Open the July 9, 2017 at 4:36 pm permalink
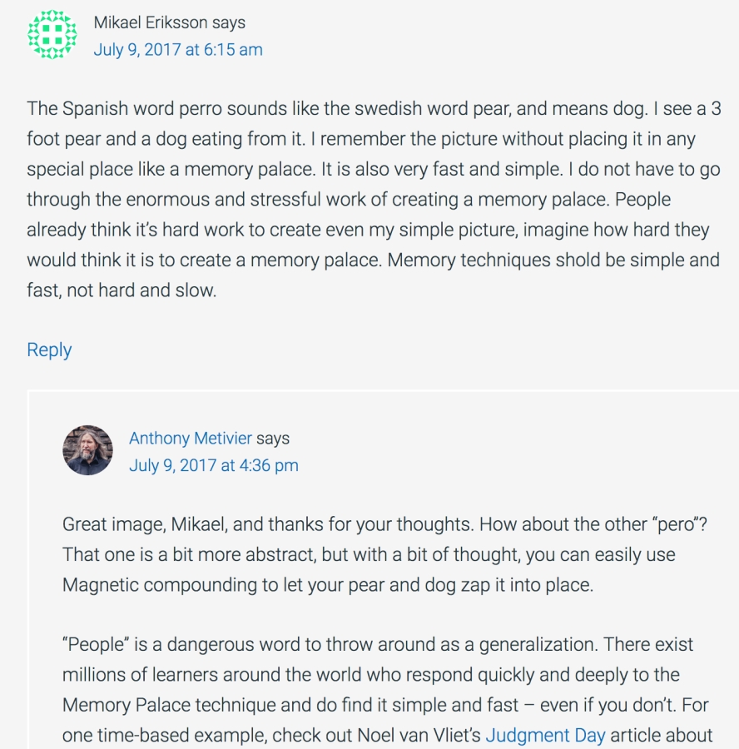739x749 pixels. tap(214, 465)
